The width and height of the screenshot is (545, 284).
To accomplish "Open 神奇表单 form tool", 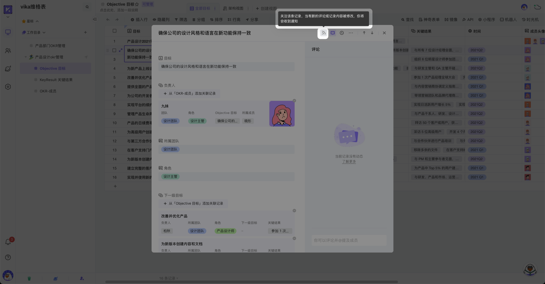I will (x=429, y=20).
